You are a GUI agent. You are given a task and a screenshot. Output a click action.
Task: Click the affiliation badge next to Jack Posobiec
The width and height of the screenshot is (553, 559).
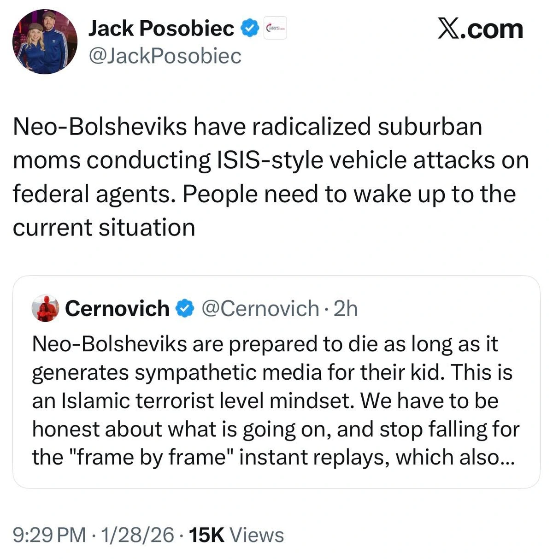tap(275, 28)
